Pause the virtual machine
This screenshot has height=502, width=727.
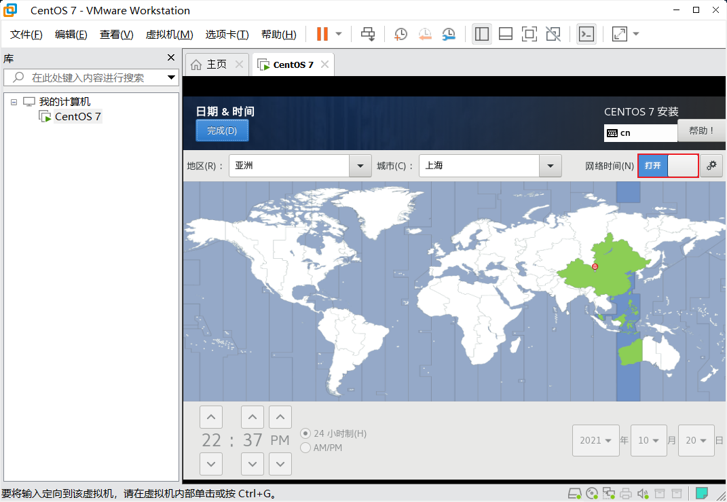point(322,34)
